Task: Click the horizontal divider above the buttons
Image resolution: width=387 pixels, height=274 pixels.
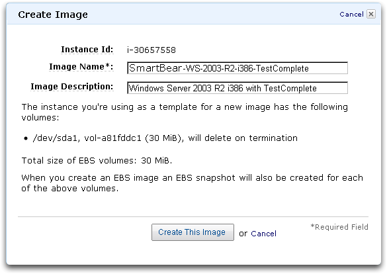Action: pos(193,216)
